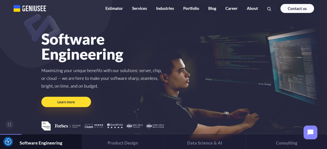Open the search magnifier icon

pos(269,9)
